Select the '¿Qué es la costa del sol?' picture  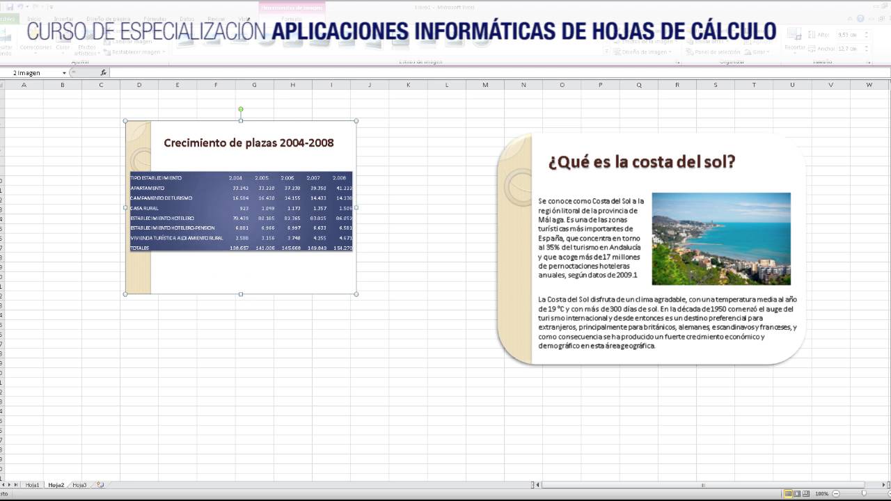pyautogui.click(x=652, y=248)
